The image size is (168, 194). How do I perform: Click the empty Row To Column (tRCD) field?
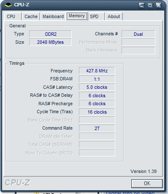click(x=97, y=153)
